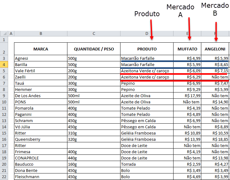Image resolution: width=230 pixels, height=180 pixels.
Task: Click Não tem under ANGELONI in the Zaelli row
Action: tap(215, 77)
